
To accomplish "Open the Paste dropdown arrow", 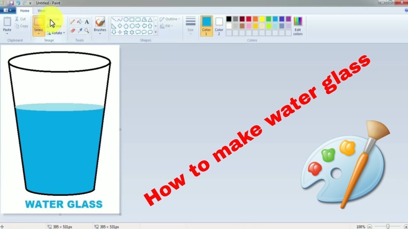I will pyautogui.click(x=7, y=33).
